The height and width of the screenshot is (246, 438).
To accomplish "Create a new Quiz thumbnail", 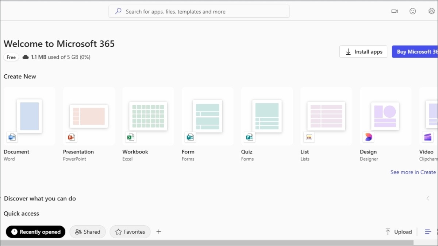I will click(x=267, y=116).
